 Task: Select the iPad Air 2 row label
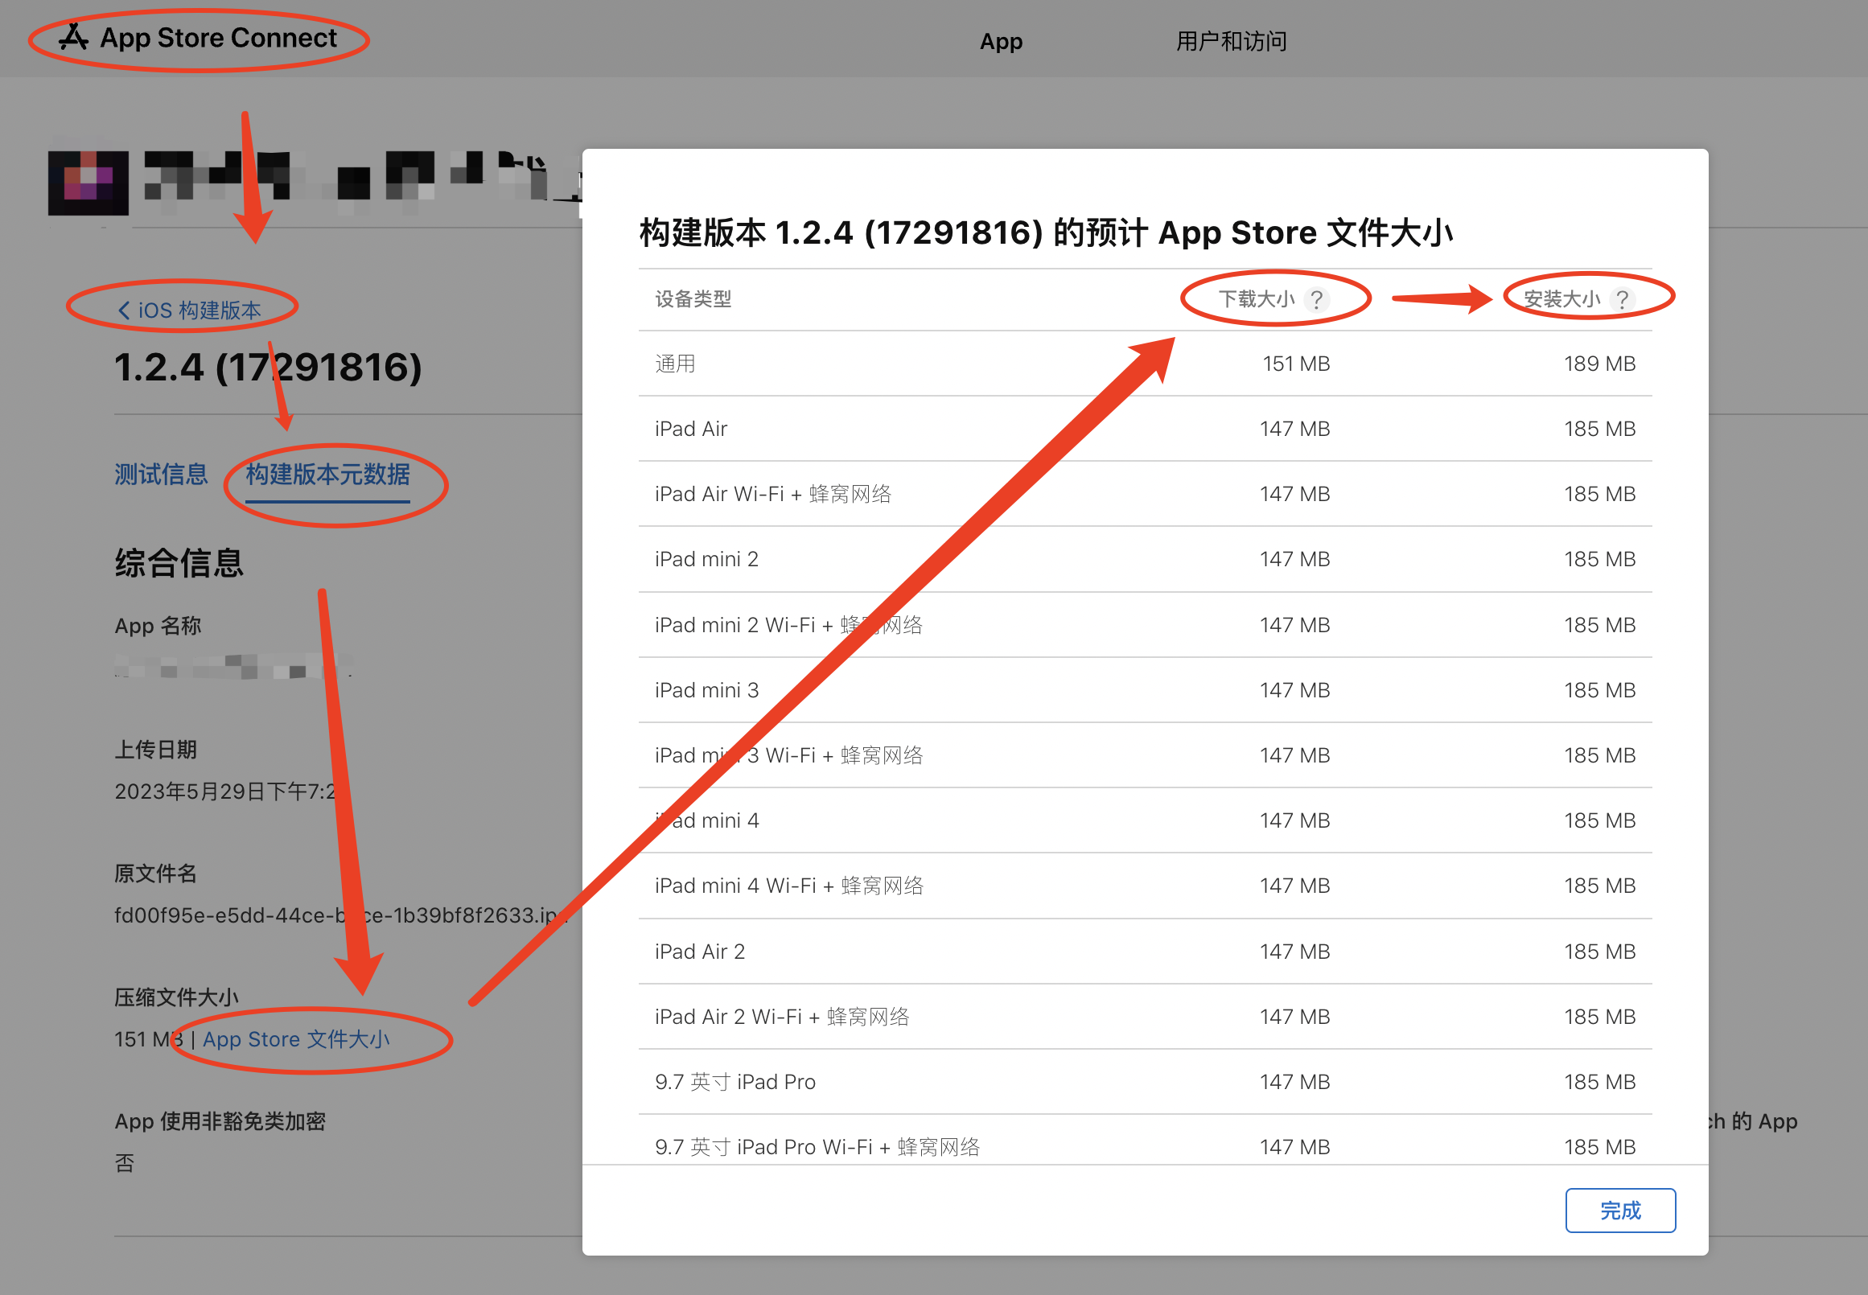tap(699, 952)
